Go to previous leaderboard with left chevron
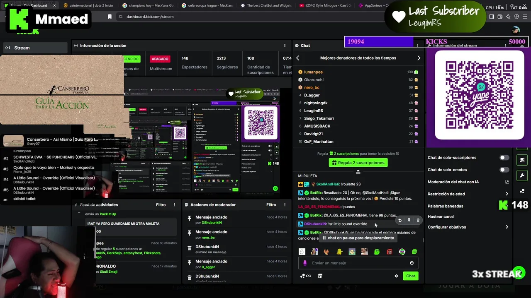 coord(298,58)
